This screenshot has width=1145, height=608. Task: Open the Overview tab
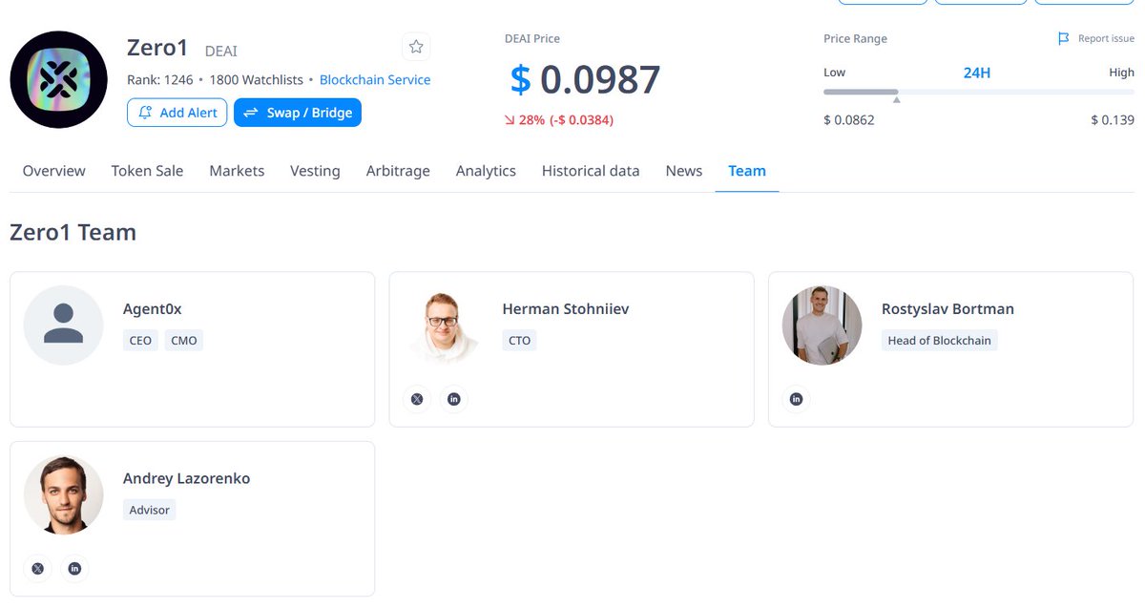point(53,171)
